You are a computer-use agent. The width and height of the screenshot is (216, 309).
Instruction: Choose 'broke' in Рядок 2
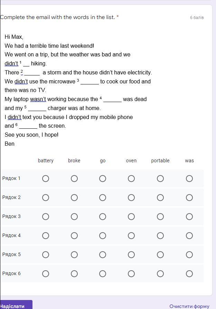pyautogui.click(x=74, y=198)
